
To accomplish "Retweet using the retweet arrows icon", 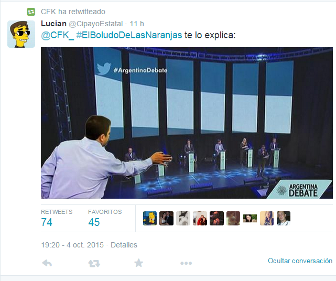I will [x=94, y=263].
